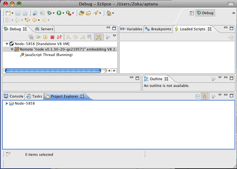237x169 pixels.
Task: Suspend execution with the pause icon
Action: [x=45, y=37]
